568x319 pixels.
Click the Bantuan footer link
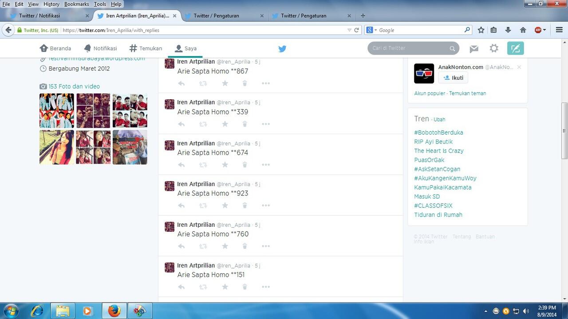[x=485, y=237]
